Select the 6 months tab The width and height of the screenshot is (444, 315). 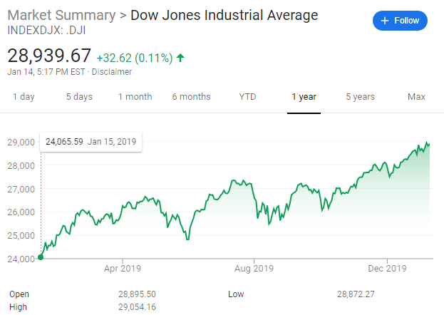tap(191, 97)
